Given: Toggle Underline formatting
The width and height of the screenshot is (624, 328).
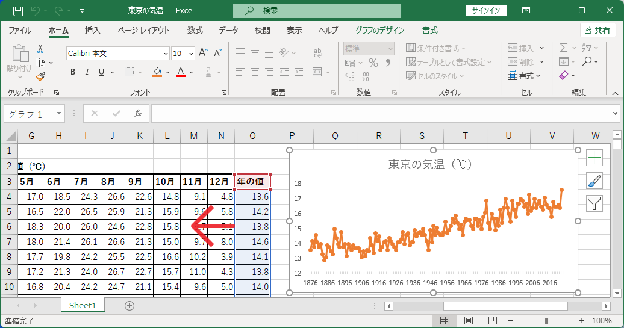Looking at the screenshot, I should [101, 72].
